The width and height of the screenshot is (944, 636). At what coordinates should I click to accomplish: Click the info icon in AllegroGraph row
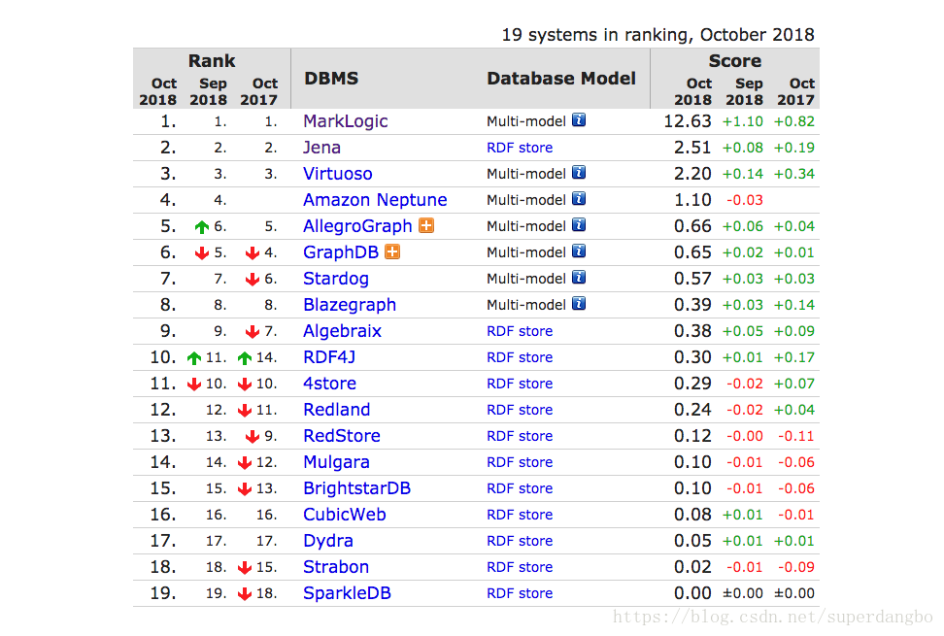(579, 225)
